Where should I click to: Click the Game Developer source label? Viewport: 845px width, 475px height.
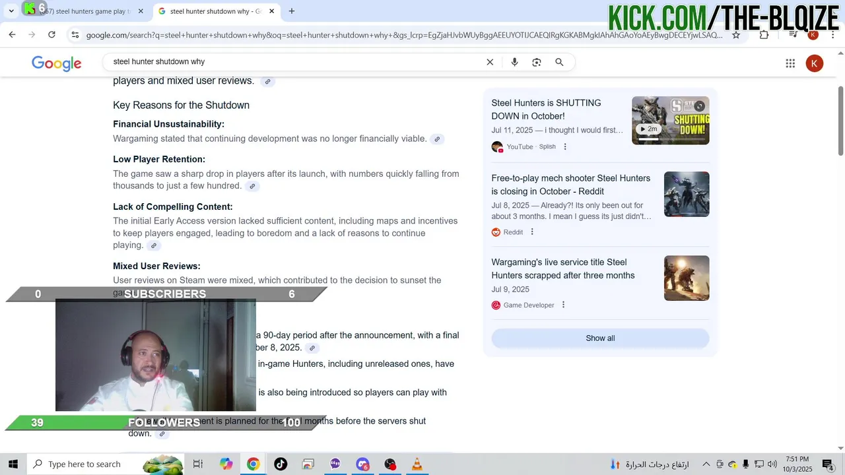point(529,305)
